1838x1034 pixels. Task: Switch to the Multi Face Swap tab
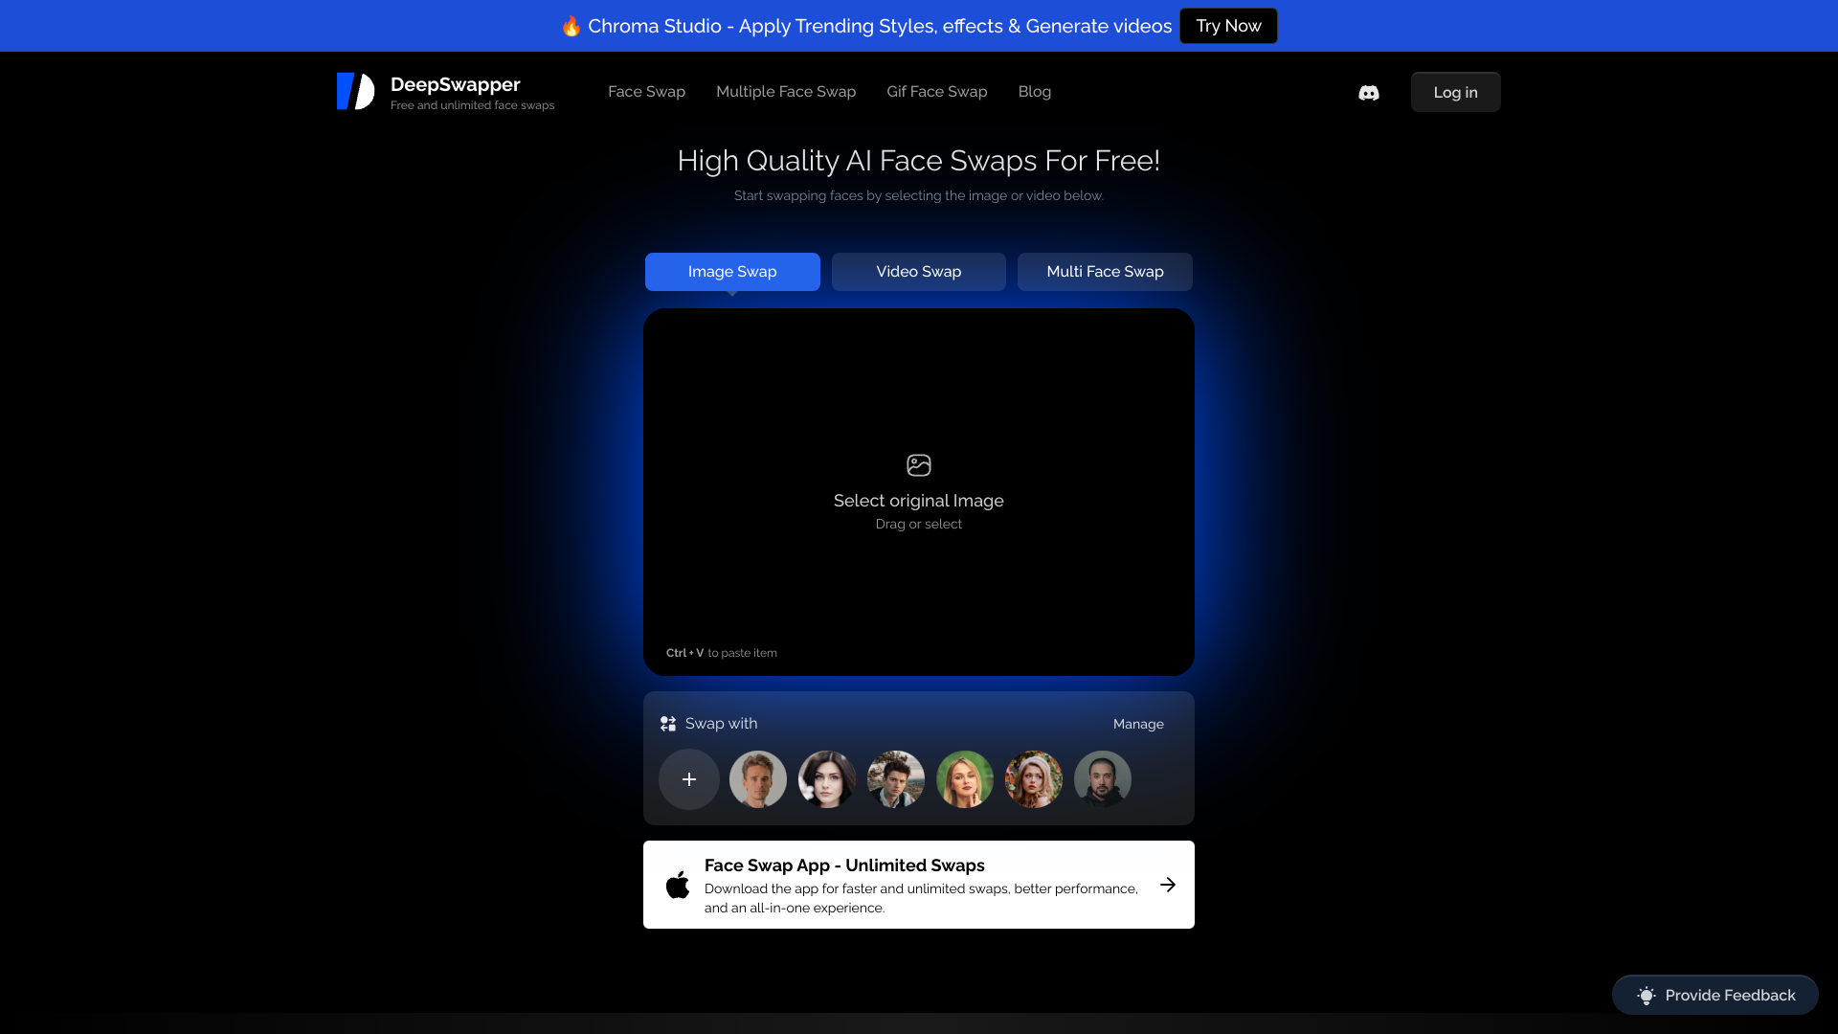(x=1105, y=272)
